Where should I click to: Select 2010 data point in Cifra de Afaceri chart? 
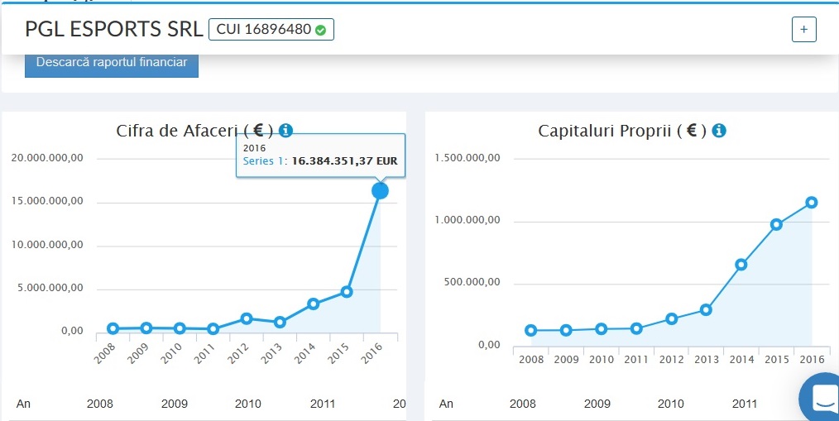[180, 328]
